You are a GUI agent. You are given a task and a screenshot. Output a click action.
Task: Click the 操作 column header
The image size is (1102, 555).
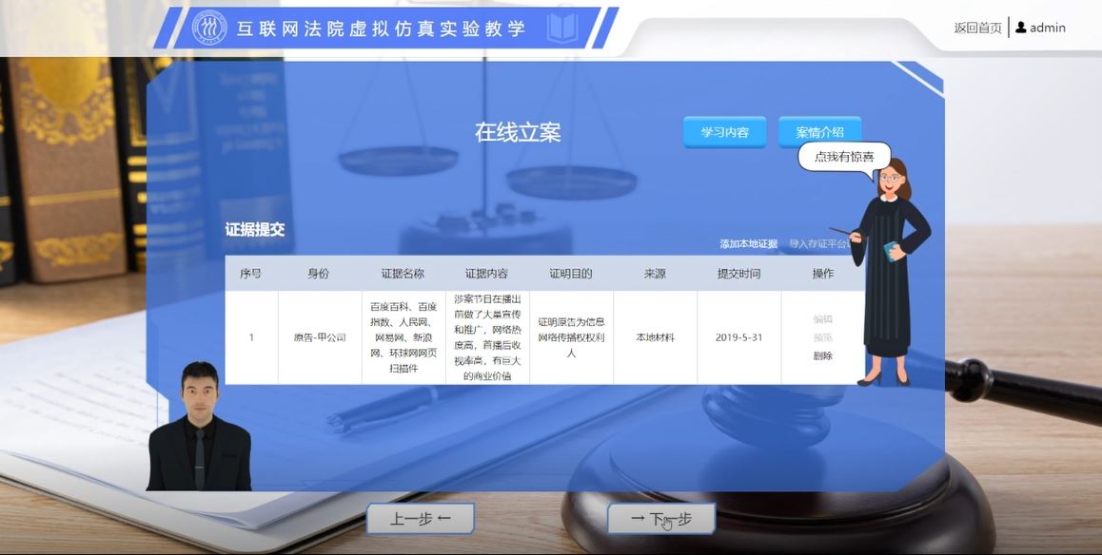pos(823,274)
